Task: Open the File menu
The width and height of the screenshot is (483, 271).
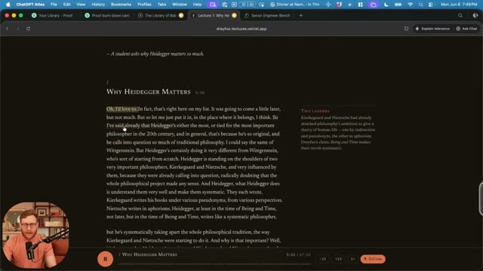Action: (x=54, y=5)
